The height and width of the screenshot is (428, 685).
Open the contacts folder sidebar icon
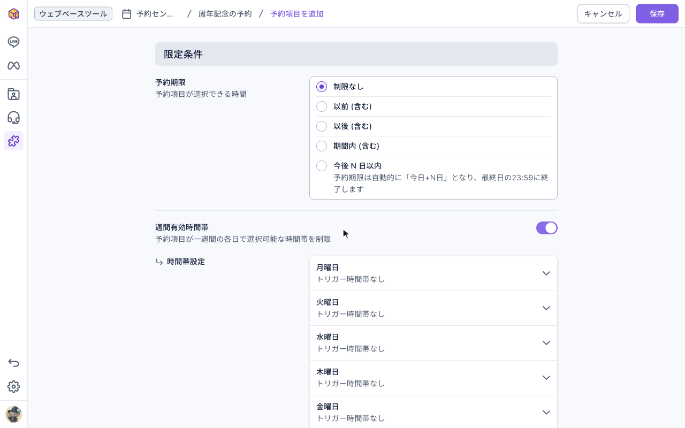point(13,94)
